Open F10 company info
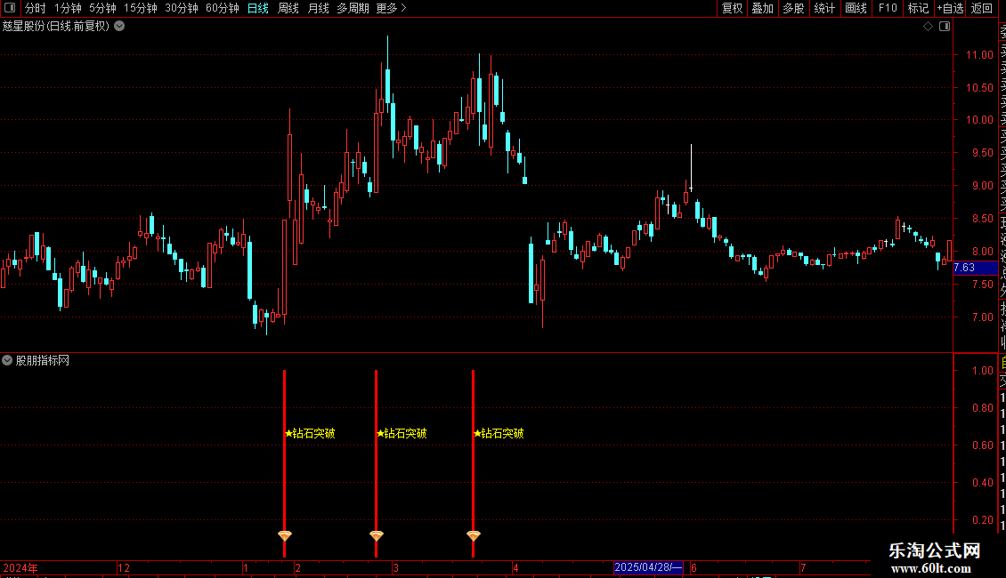 [888, 8]
